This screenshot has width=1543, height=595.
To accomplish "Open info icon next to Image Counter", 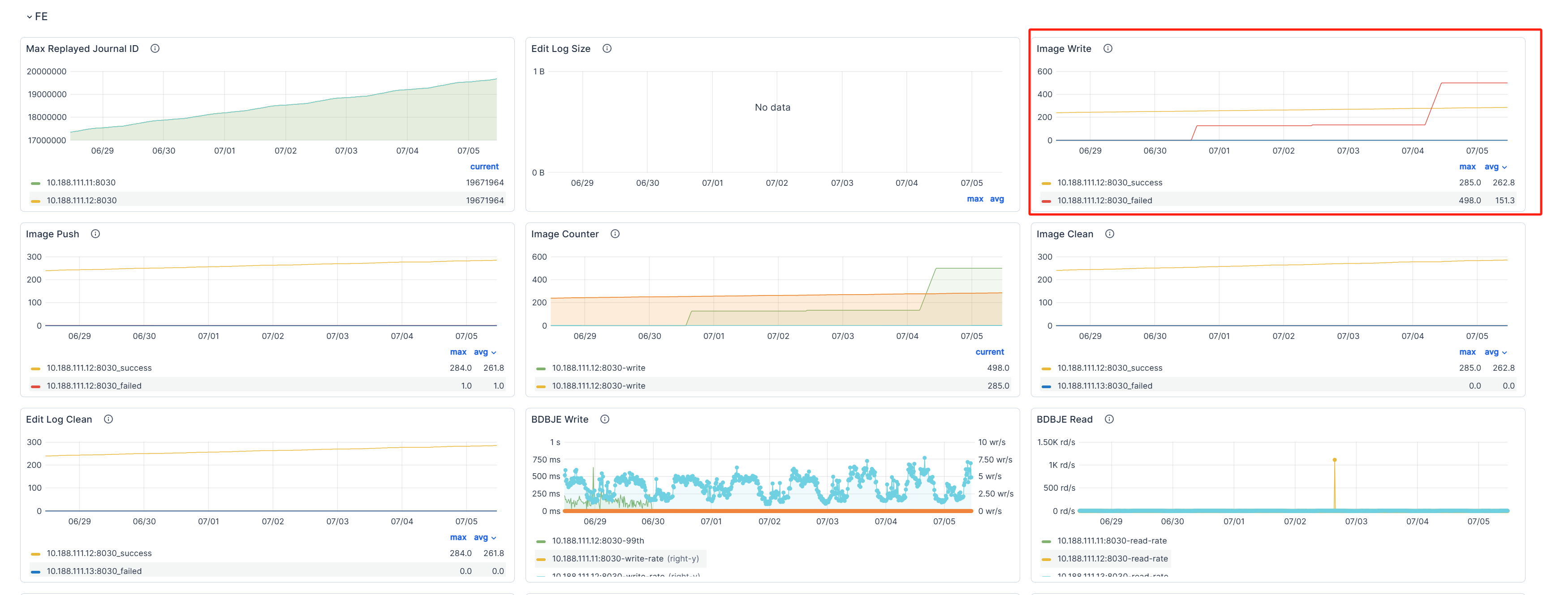I will point(615,234).
